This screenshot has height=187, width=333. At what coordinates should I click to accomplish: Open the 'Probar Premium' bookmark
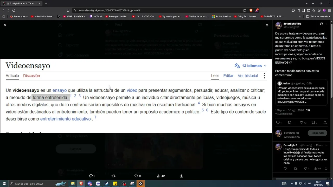[221, 16]
